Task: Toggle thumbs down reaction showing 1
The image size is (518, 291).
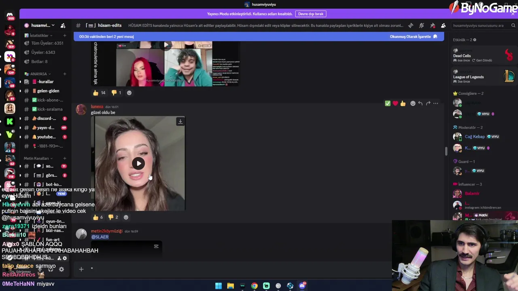Action: (x=116, y=93)
